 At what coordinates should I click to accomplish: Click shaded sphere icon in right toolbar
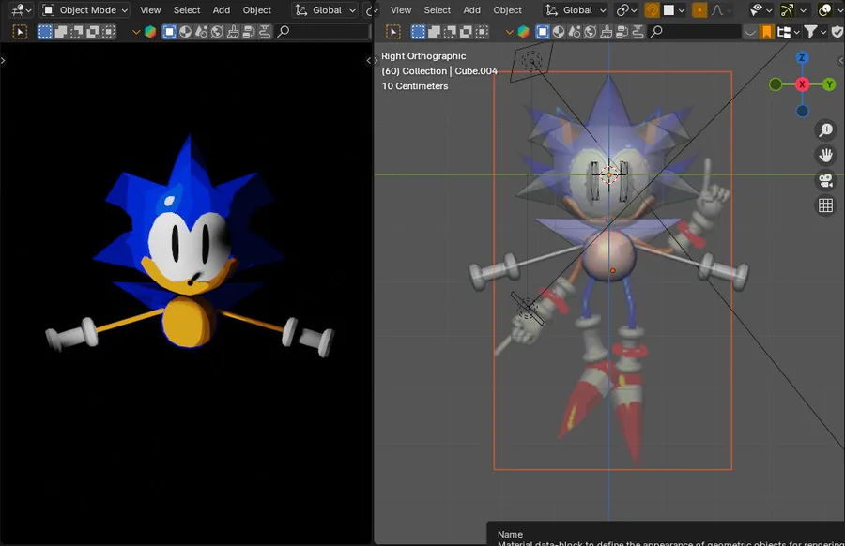coord(559,32)
